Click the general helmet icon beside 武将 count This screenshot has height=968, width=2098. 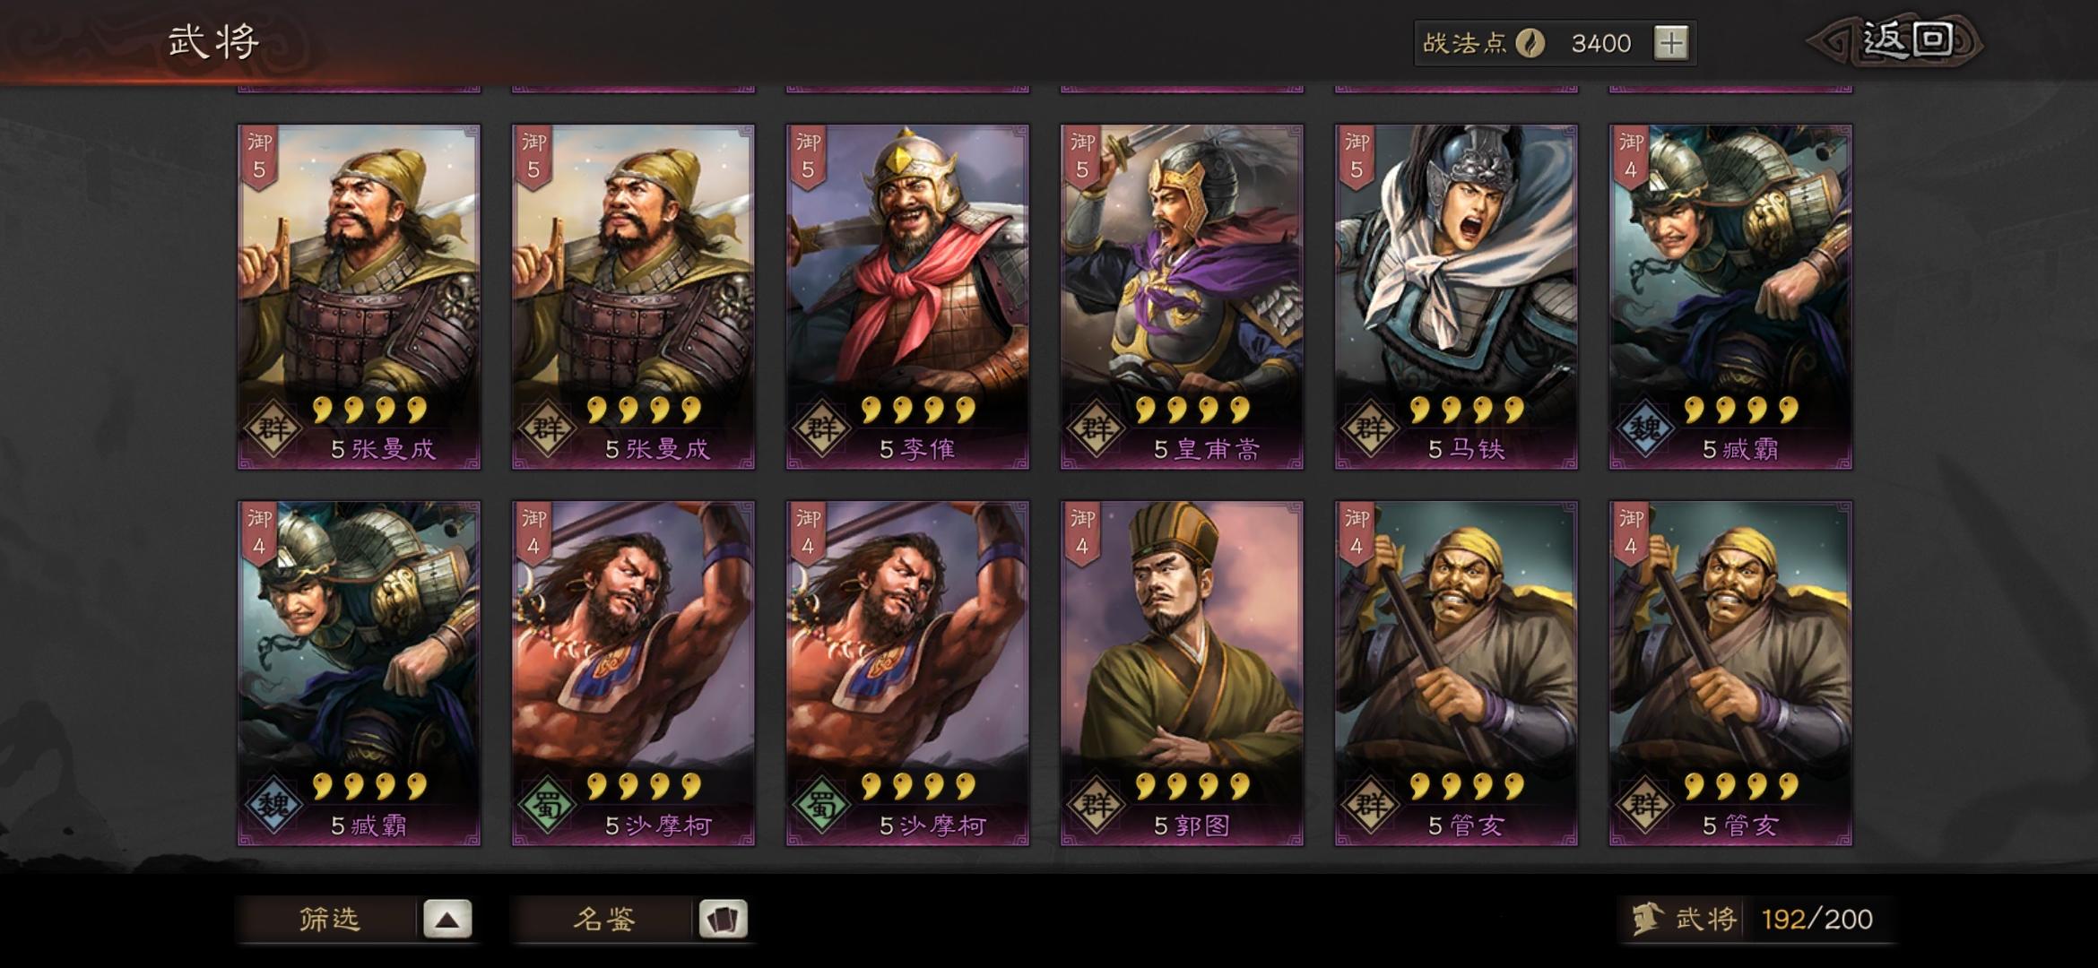pos(1645,920)
